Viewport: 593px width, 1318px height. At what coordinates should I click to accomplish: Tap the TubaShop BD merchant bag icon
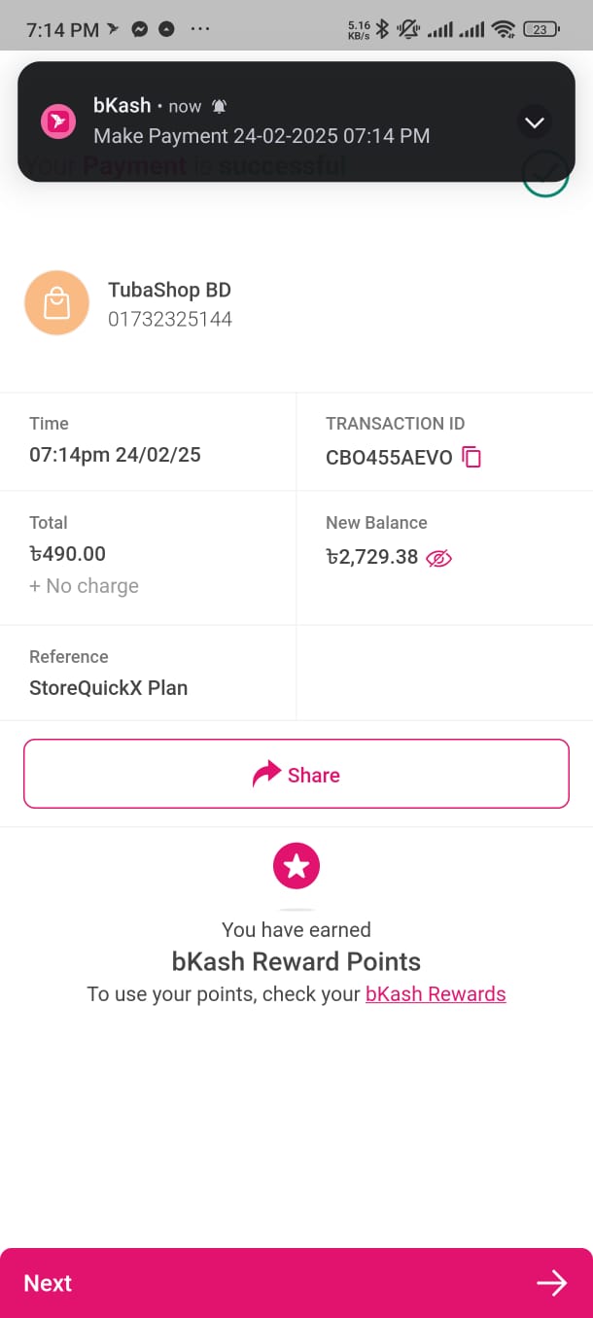pyautogui.click(x=56, y=303)
